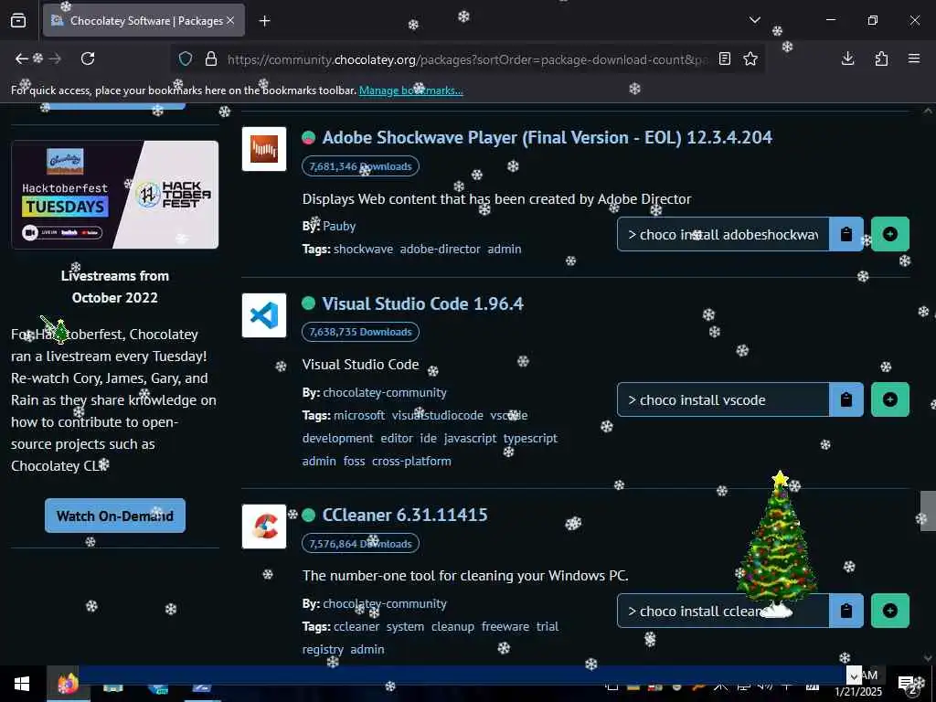Filter by the adobe-director tag
The width and height of the screenshot is (936, 702).
pyautogui.click(x=440, y=249)
